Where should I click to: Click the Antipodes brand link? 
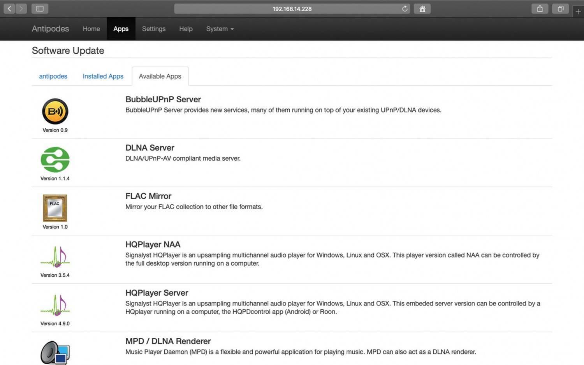click(50, 29)
